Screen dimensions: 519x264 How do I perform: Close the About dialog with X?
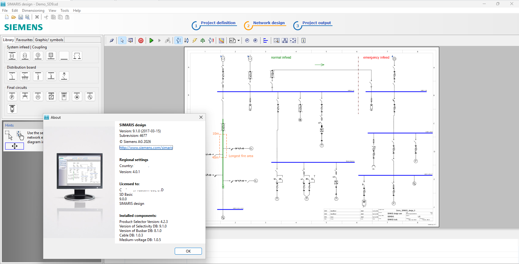pos(201,117)
